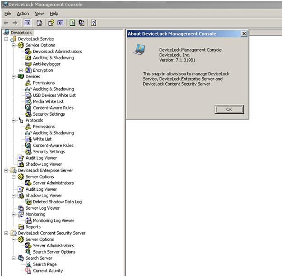This screenshot has height=277, width=283.
Task: Select Permissions under Devices
Action: point(44,83)
